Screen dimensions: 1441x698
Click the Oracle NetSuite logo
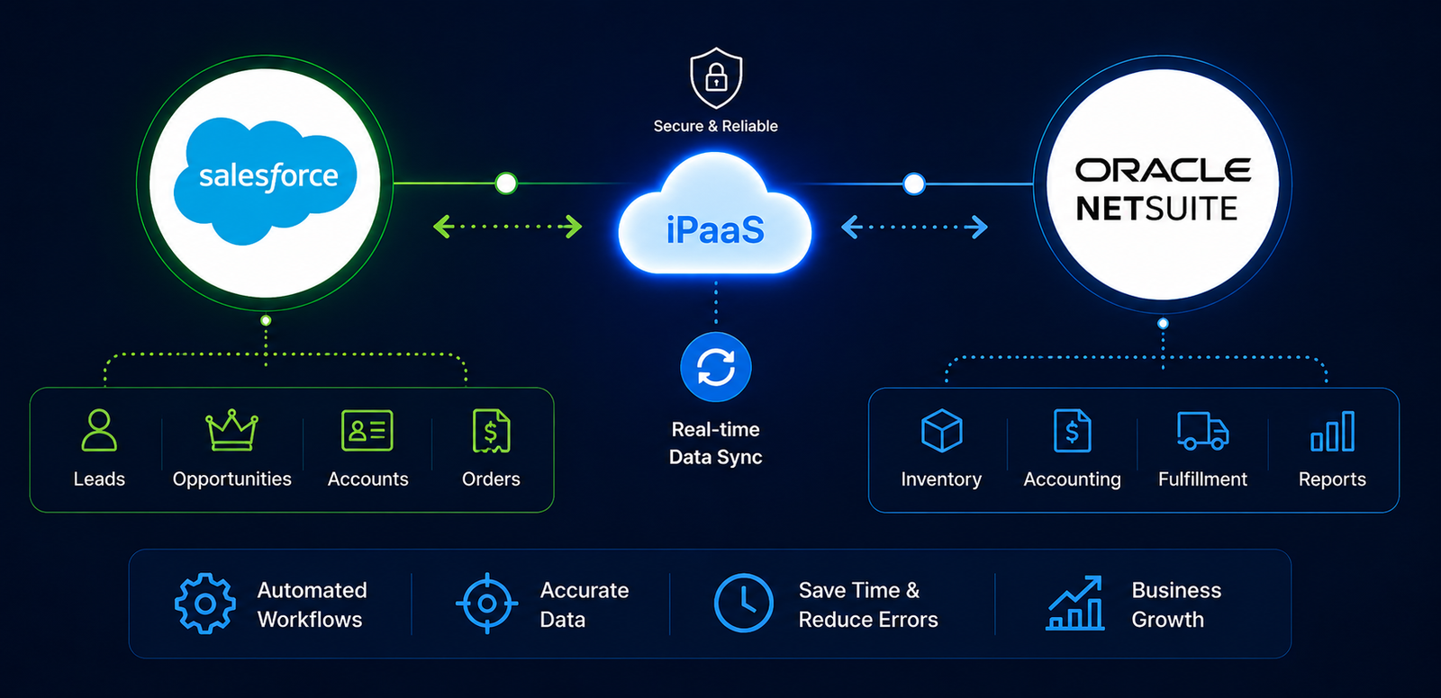click(1163, 190)
